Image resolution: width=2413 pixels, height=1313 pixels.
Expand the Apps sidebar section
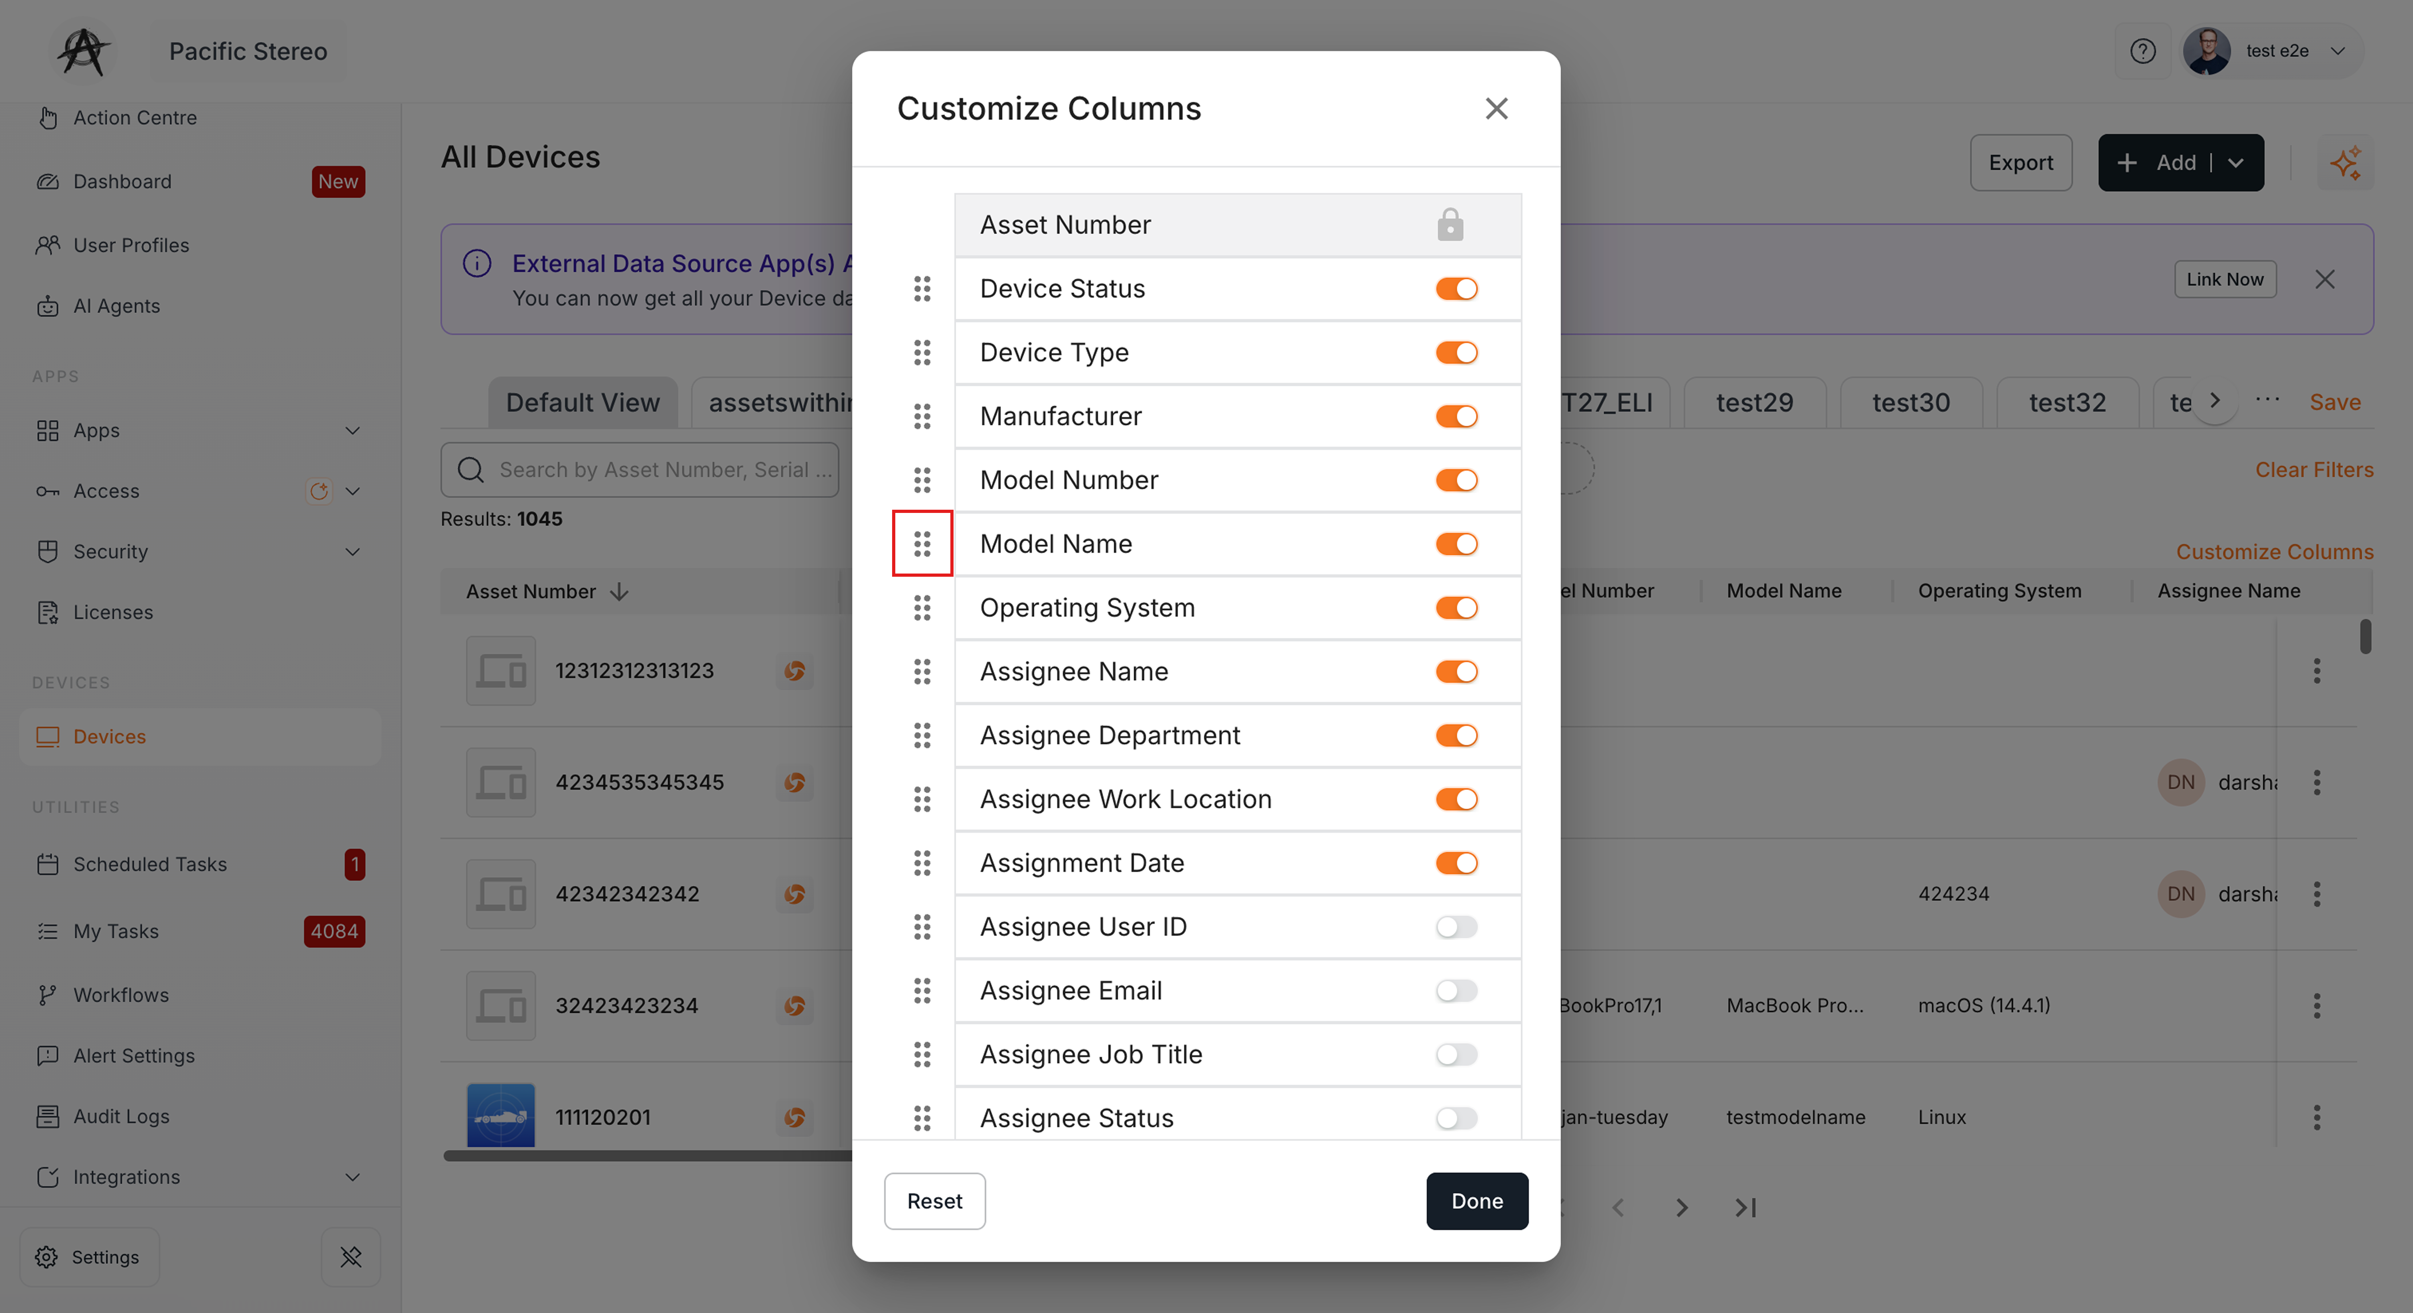point(352,431)
